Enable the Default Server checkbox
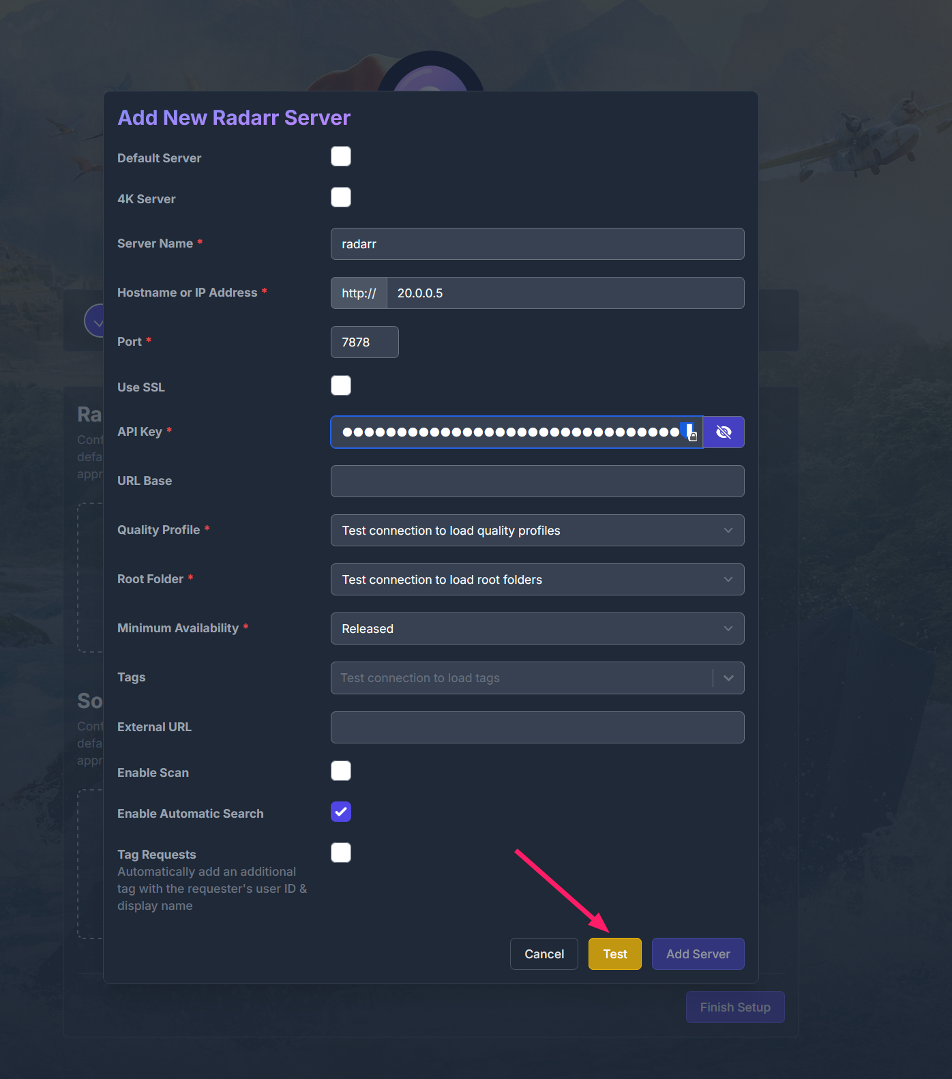Image resolution: width=952 pixels, height=1079 pixels. (341, 157)
